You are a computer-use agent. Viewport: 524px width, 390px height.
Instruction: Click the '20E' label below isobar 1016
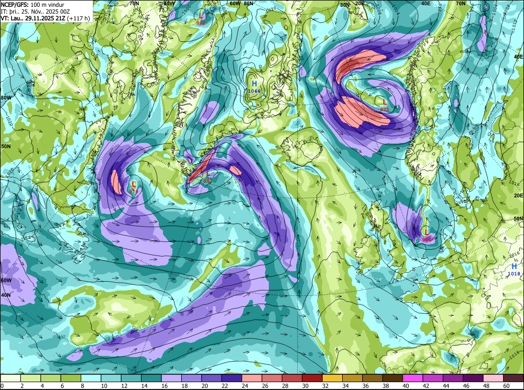click(x=518, y=196)
